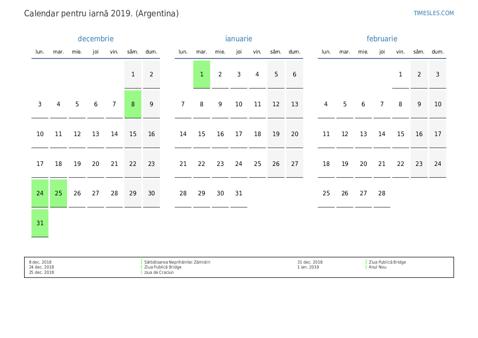Viewport: 478px width, 338px height.
Task: Click 'Ziua Publică Bridge' entry for 24 dec.
Action: [x=163, y=267]
